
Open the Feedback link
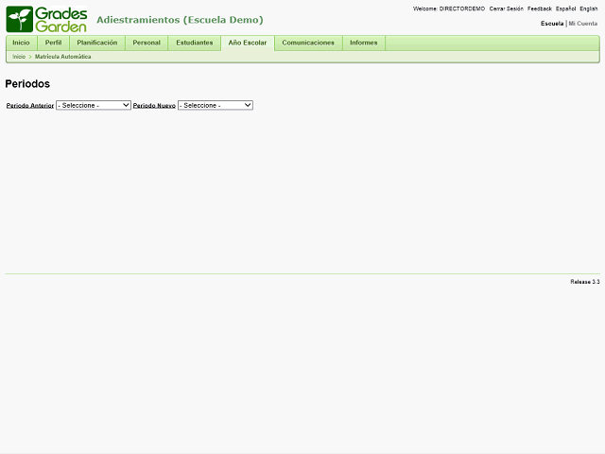click(x=540, y=9)
